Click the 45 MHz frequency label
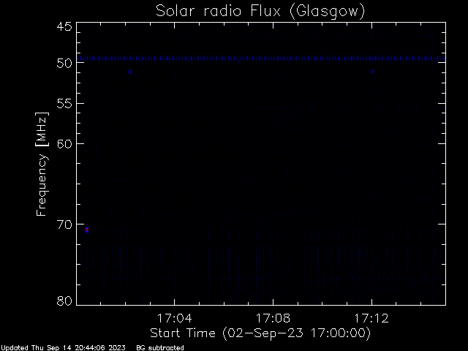The image size is (468, 351). tap(64, 26)
